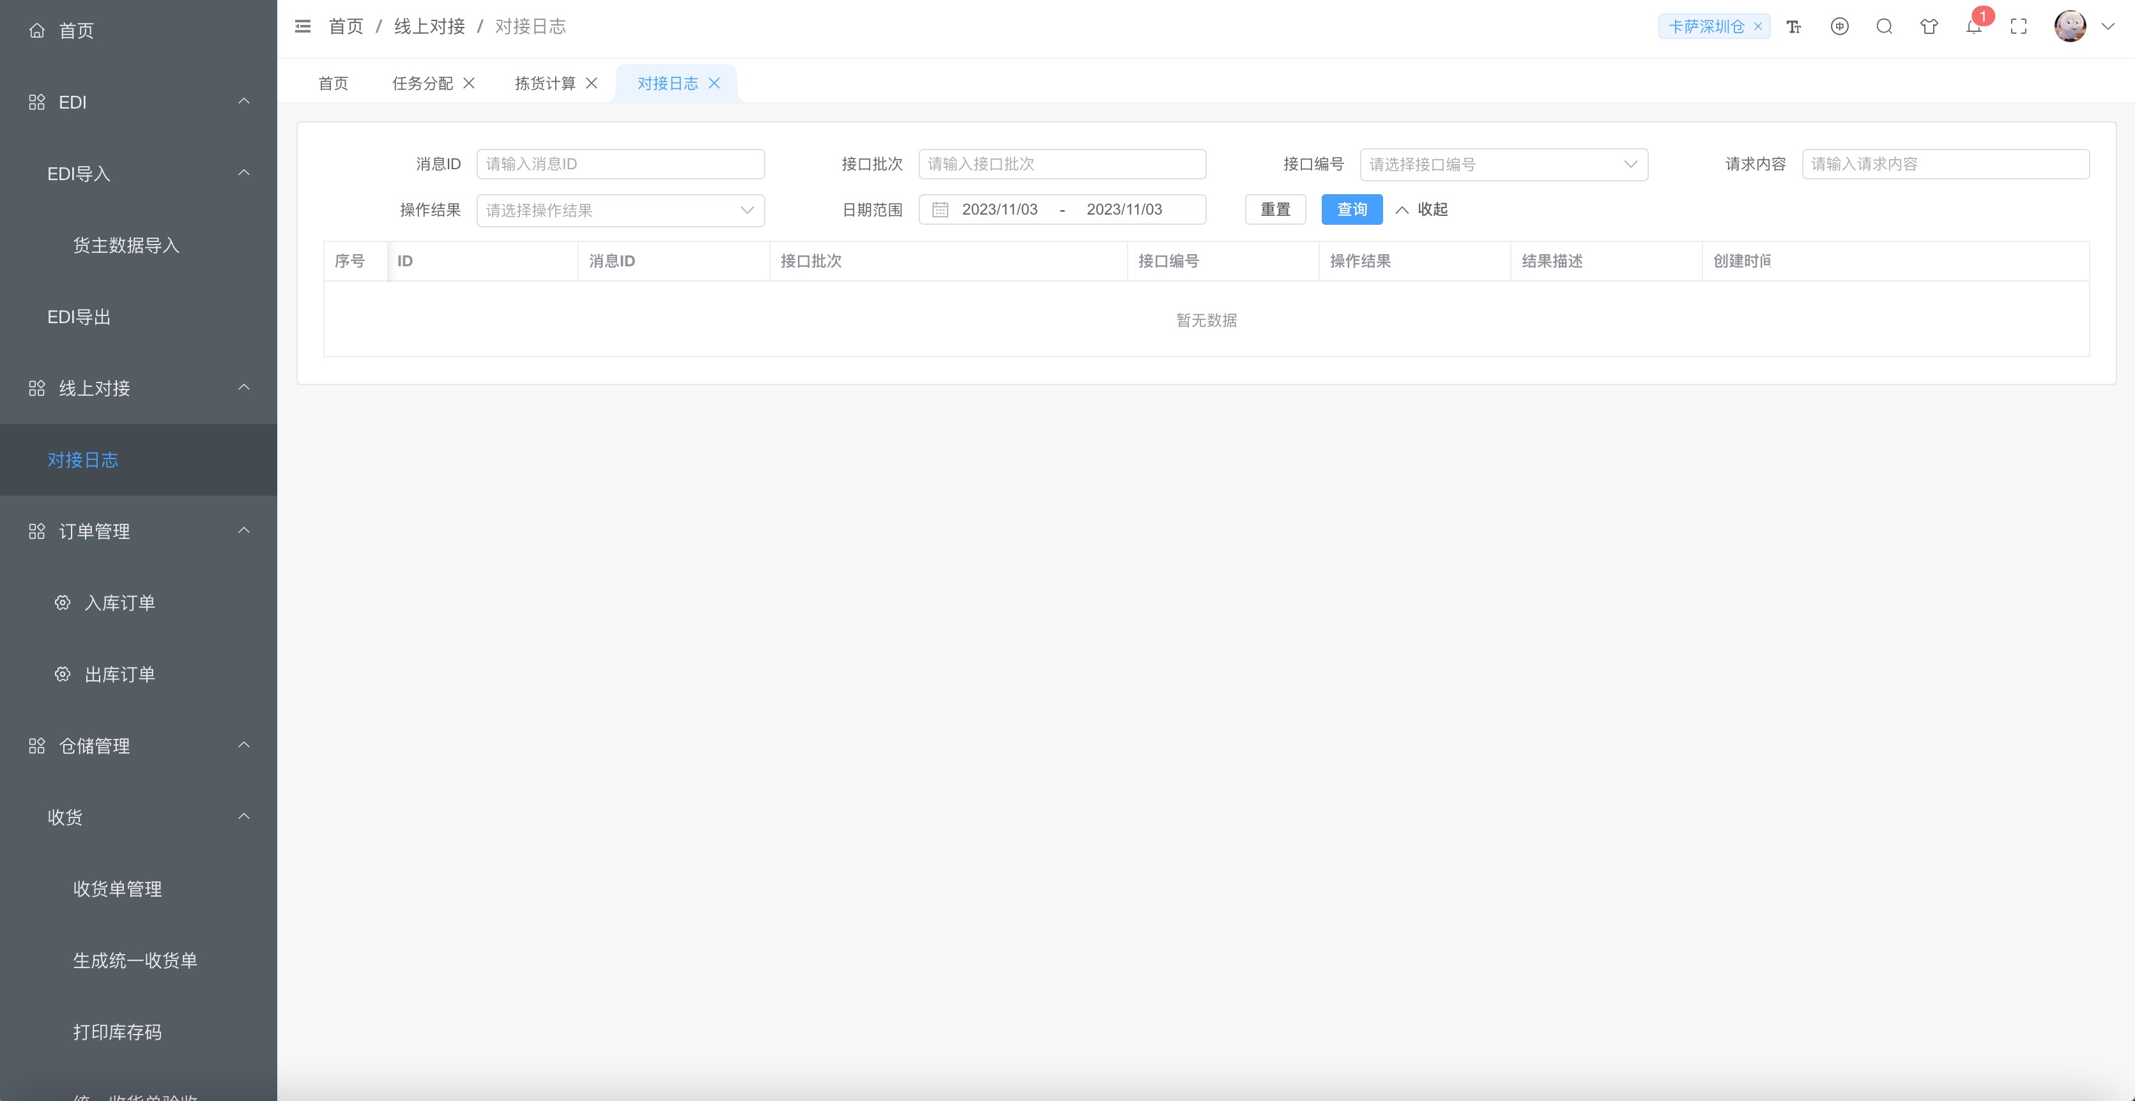Click the 重置 button
Image resolution: width=2135 pixels, height=1101 pixels.
1274,209
